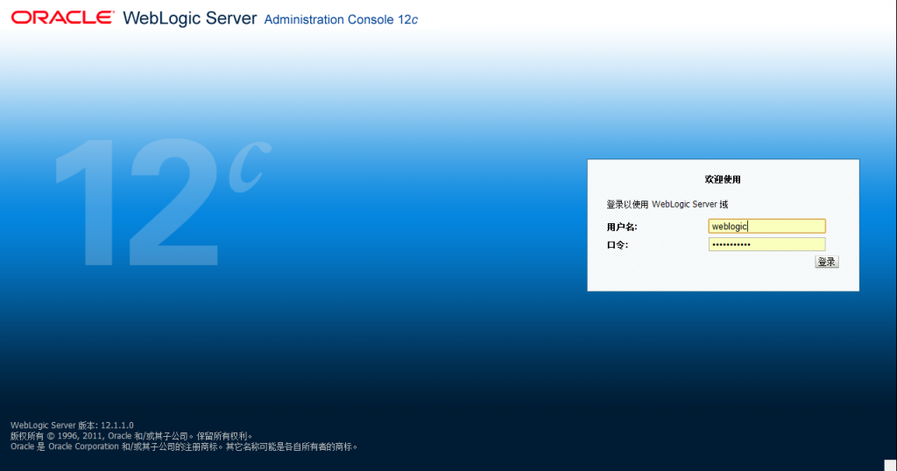Click the 用户名: label
The image size is (897, 471).
[622, 227]
